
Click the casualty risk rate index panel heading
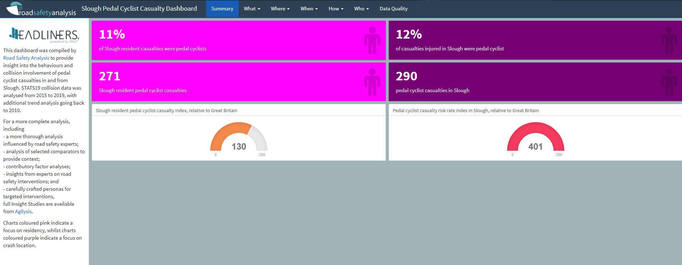(466, 110)
